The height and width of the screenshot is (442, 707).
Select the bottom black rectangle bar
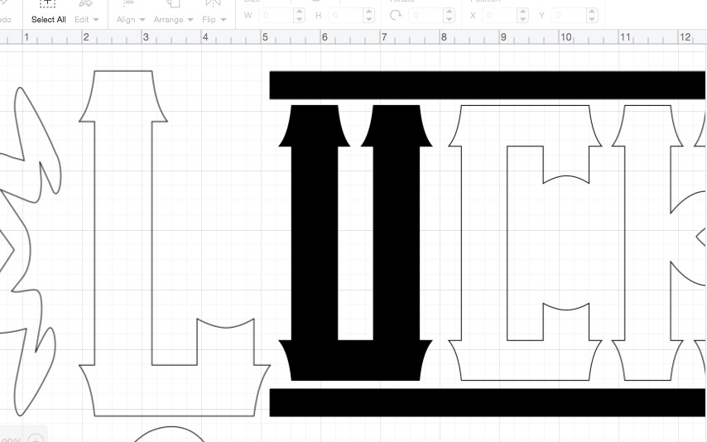coord(488,402)
